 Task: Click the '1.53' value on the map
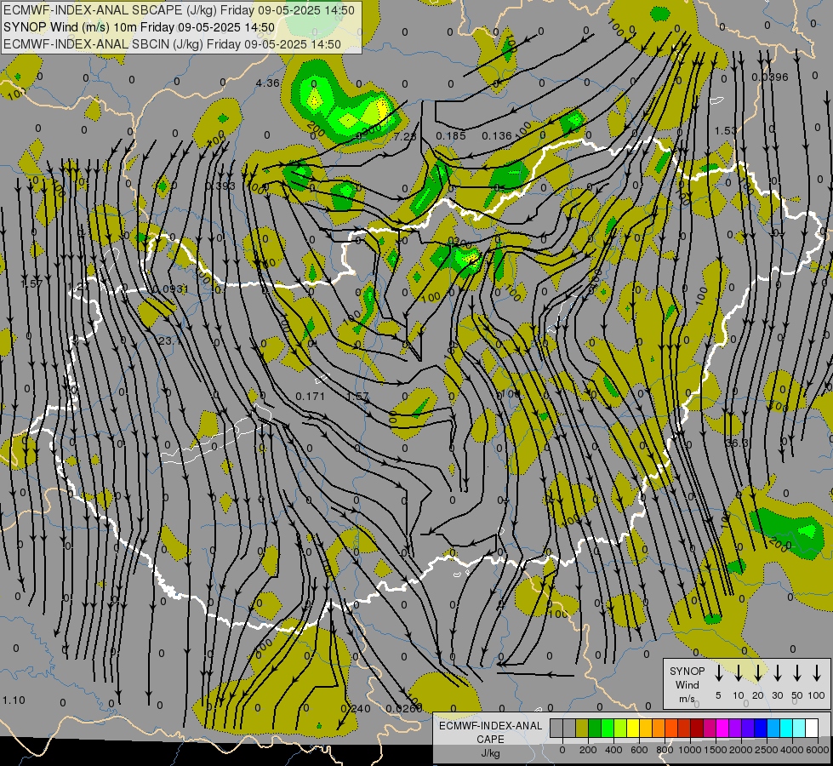click(x=726, y=130)
